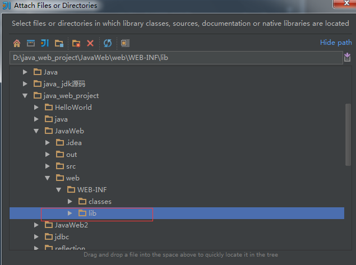Jump to the Desktop directory icon
The height and width of the screenshot is (265, 356).
[31, 43]
